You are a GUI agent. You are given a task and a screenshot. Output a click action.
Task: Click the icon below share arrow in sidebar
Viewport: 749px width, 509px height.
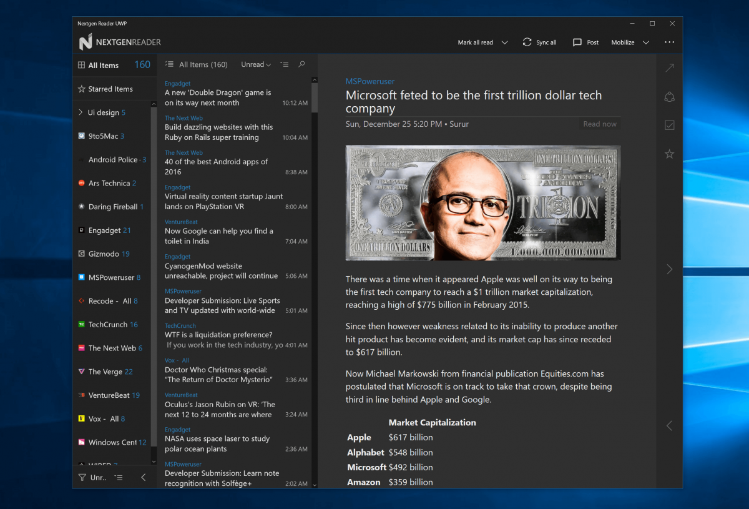pos(669,97)
